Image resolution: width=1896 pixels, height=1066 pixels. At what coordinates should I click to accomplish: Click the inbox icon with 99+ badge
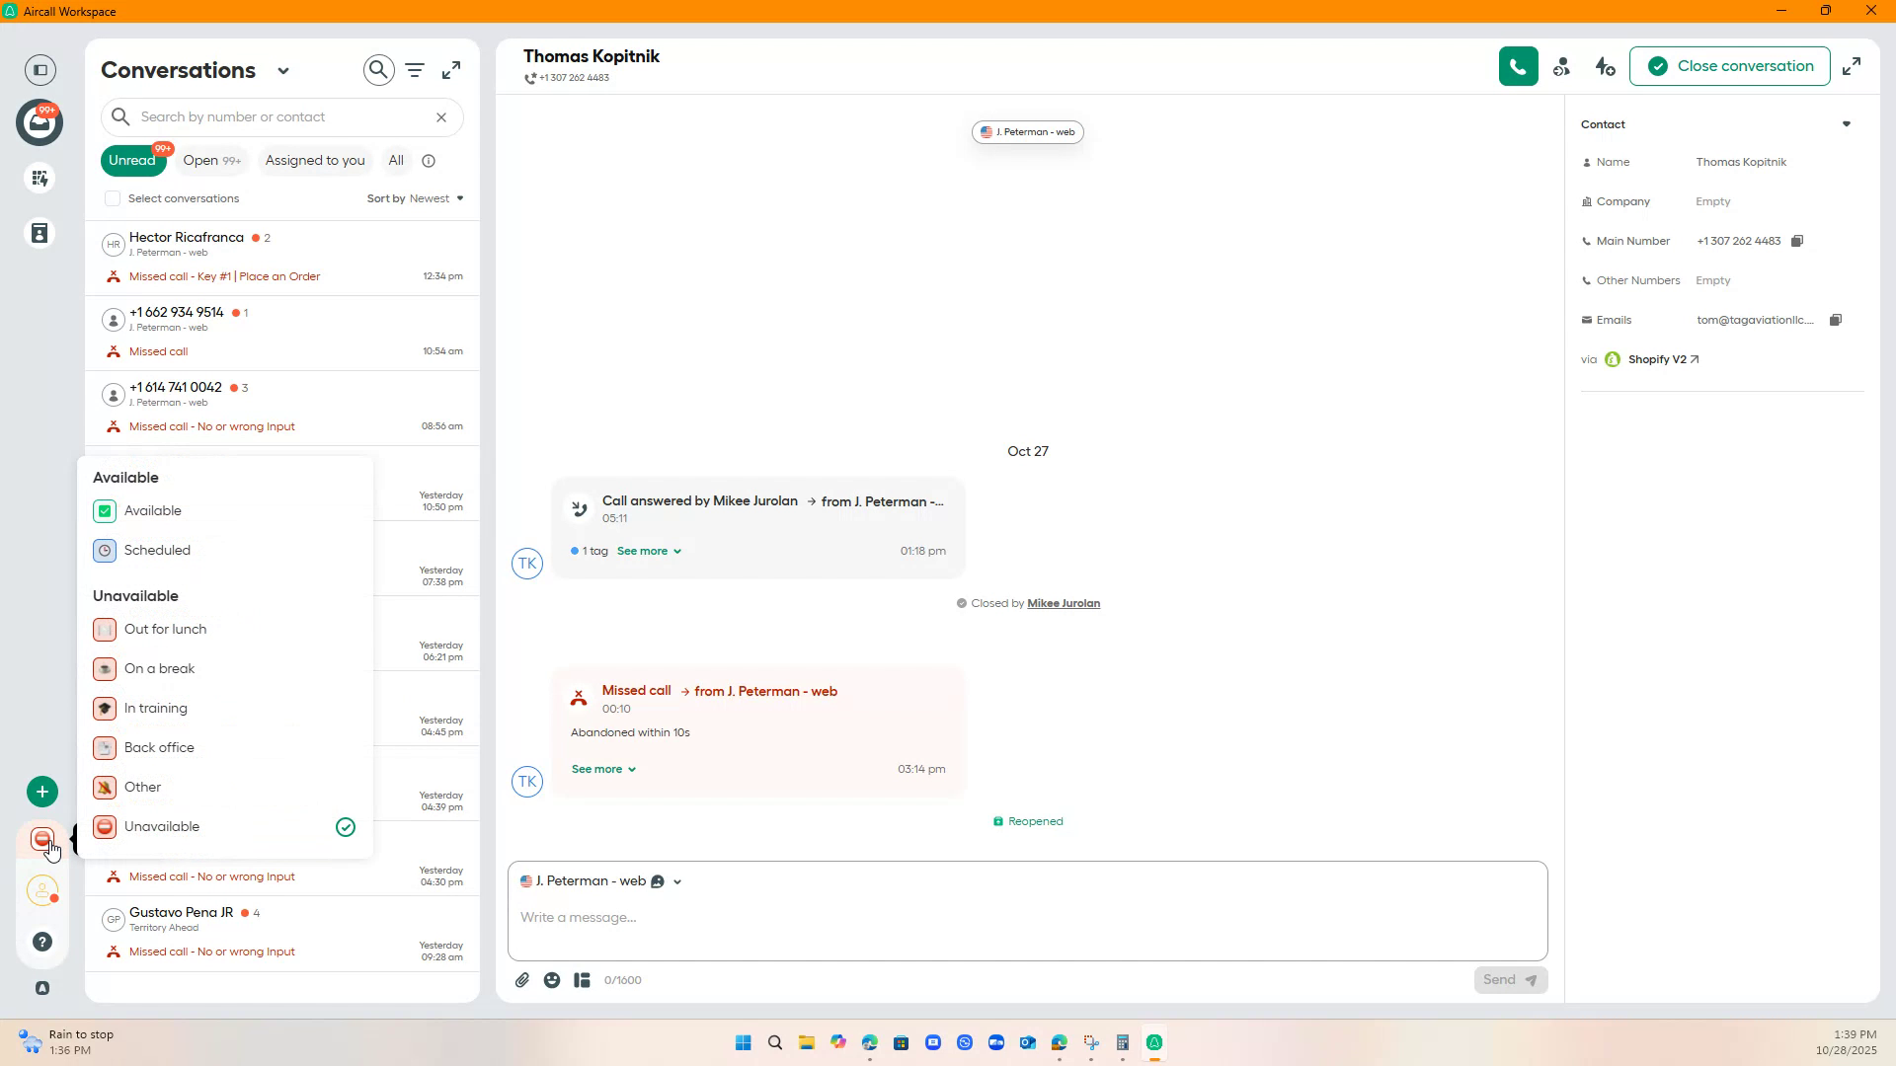click(39, 122)
